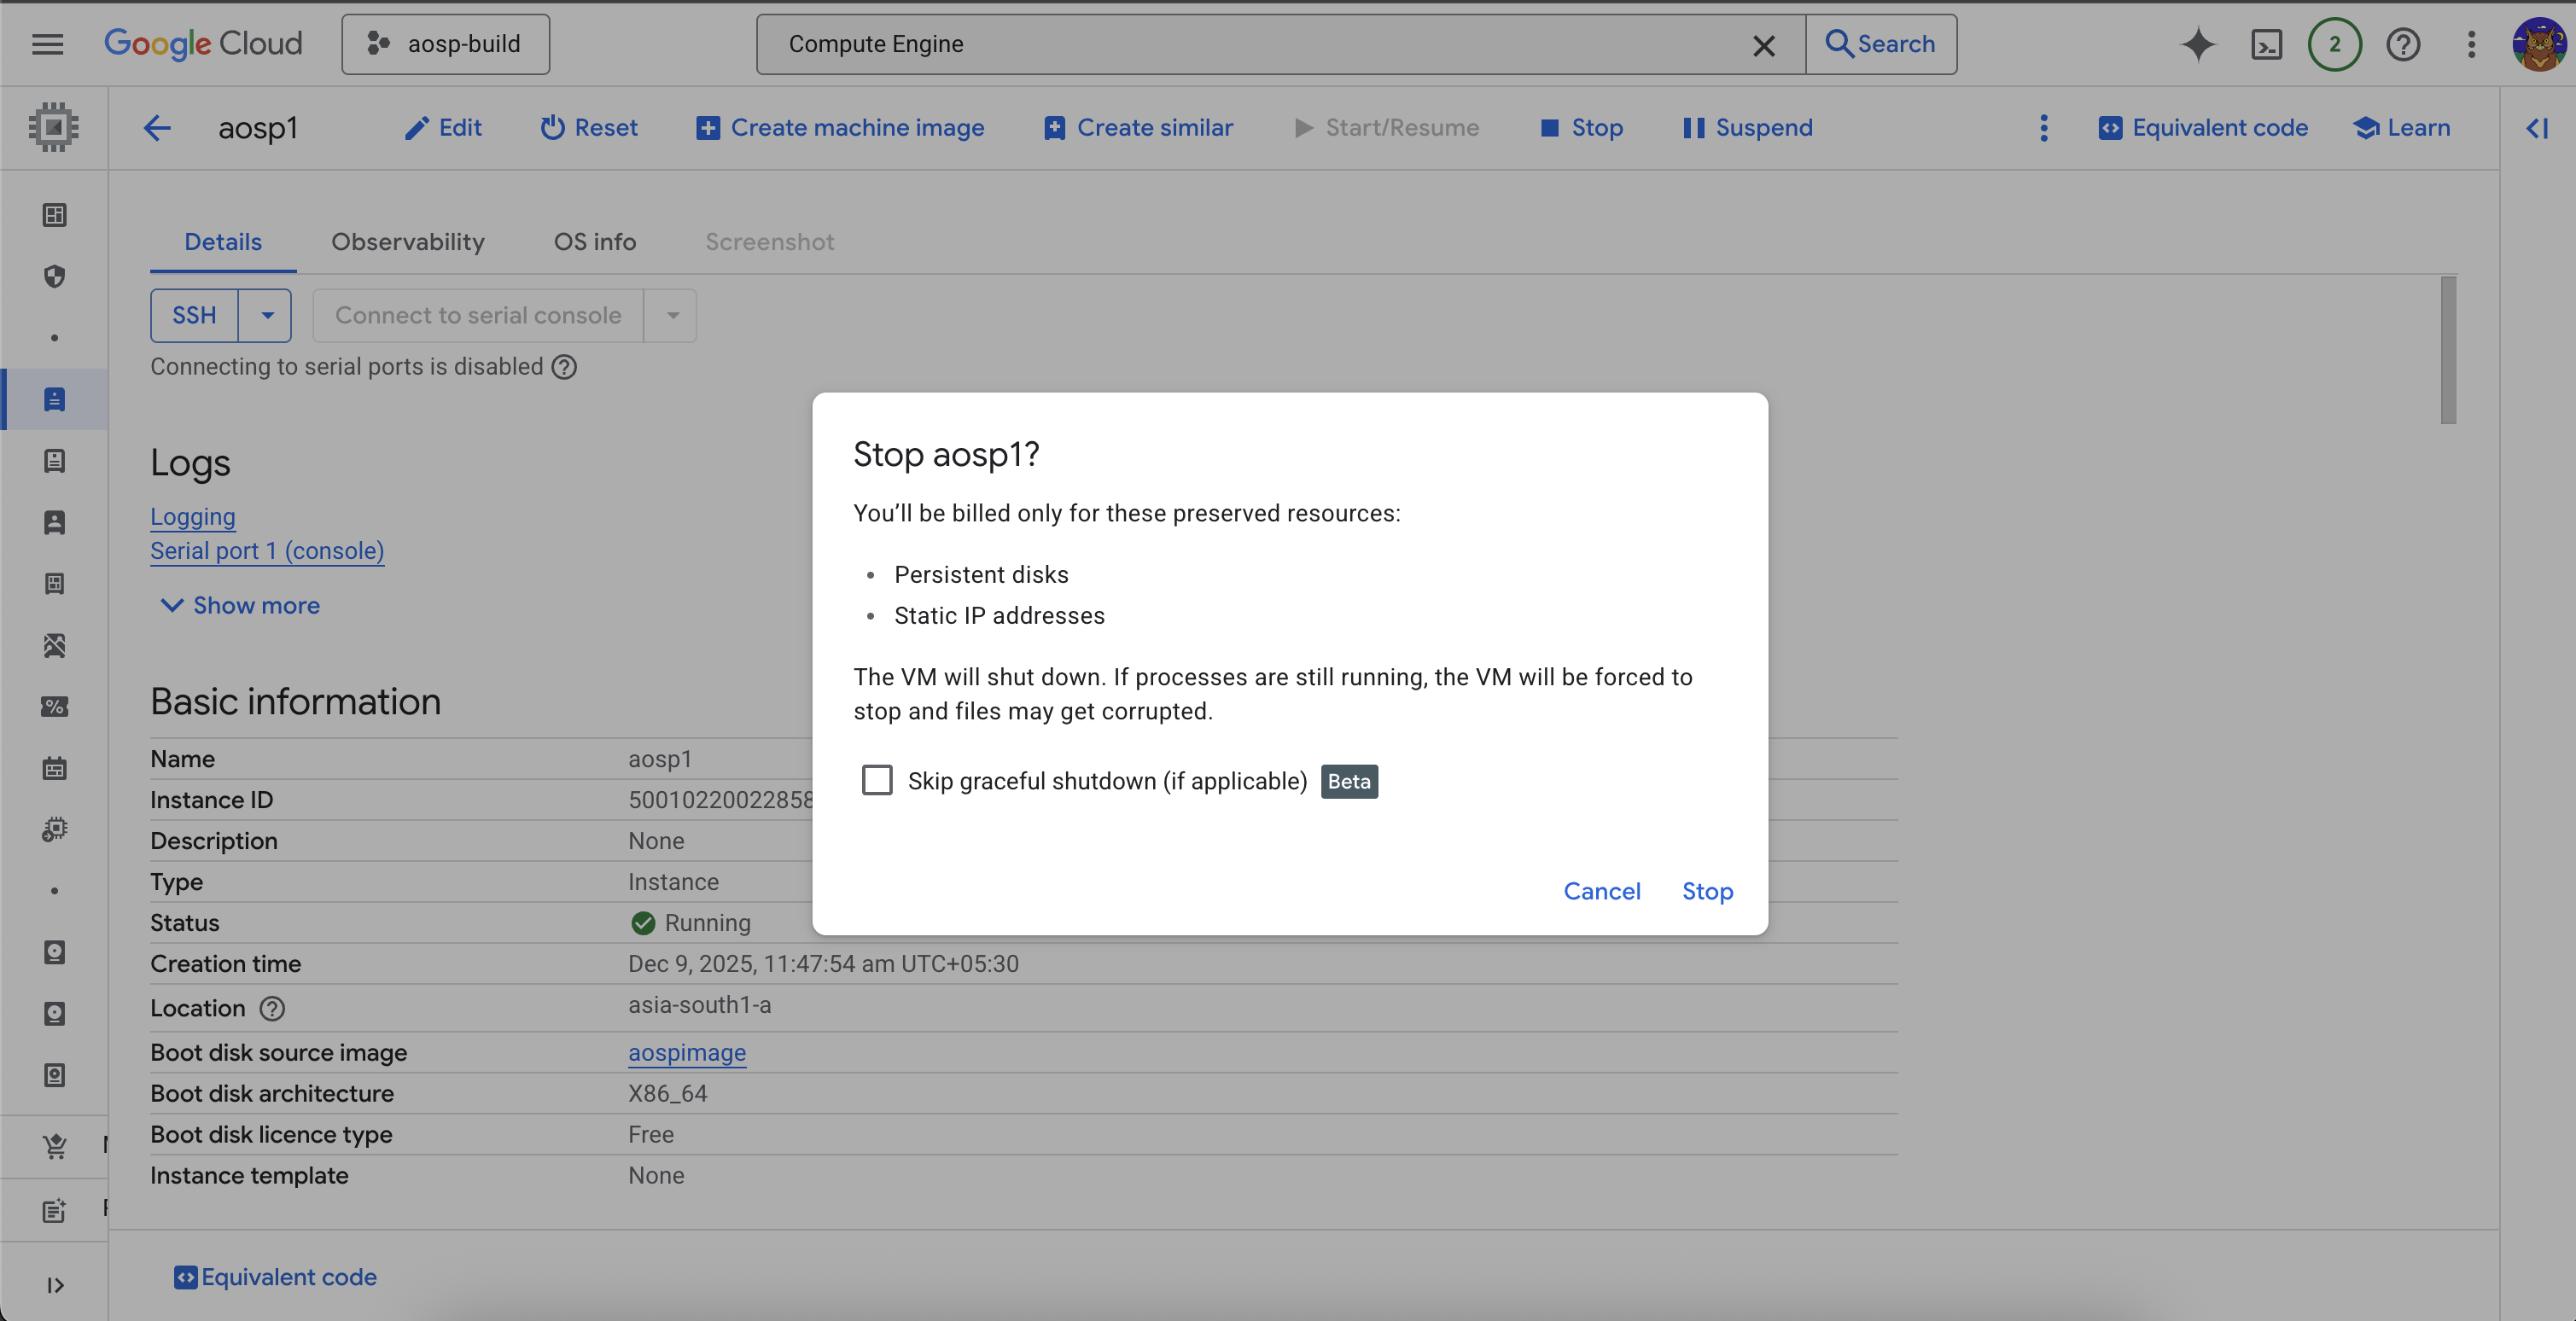Cancel the Stop aosp1 dialog

pos(1601,891)
